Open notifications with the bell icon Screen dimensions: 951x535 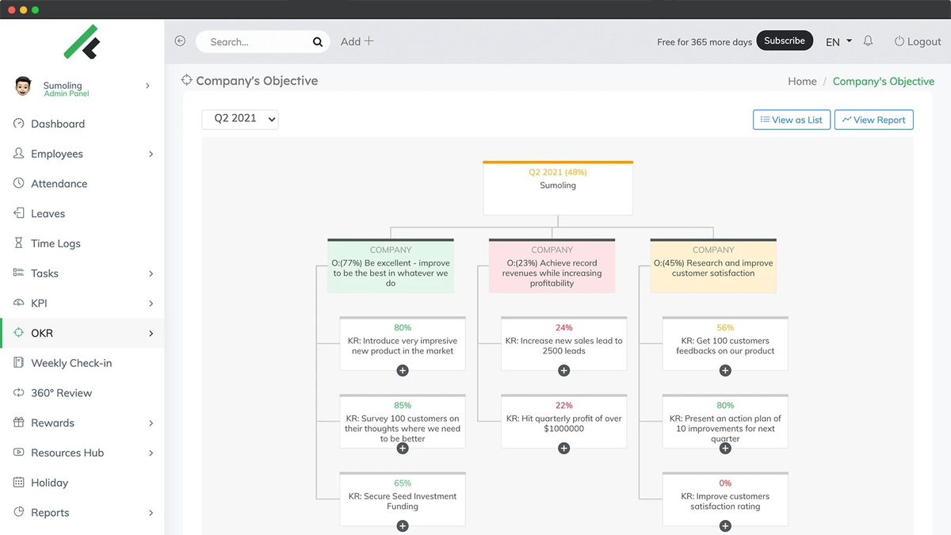(x=868, y=41)
